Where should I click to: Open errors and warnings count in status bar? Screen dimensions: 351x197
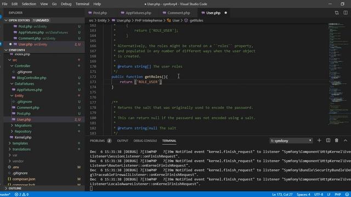tap(22, 195)
